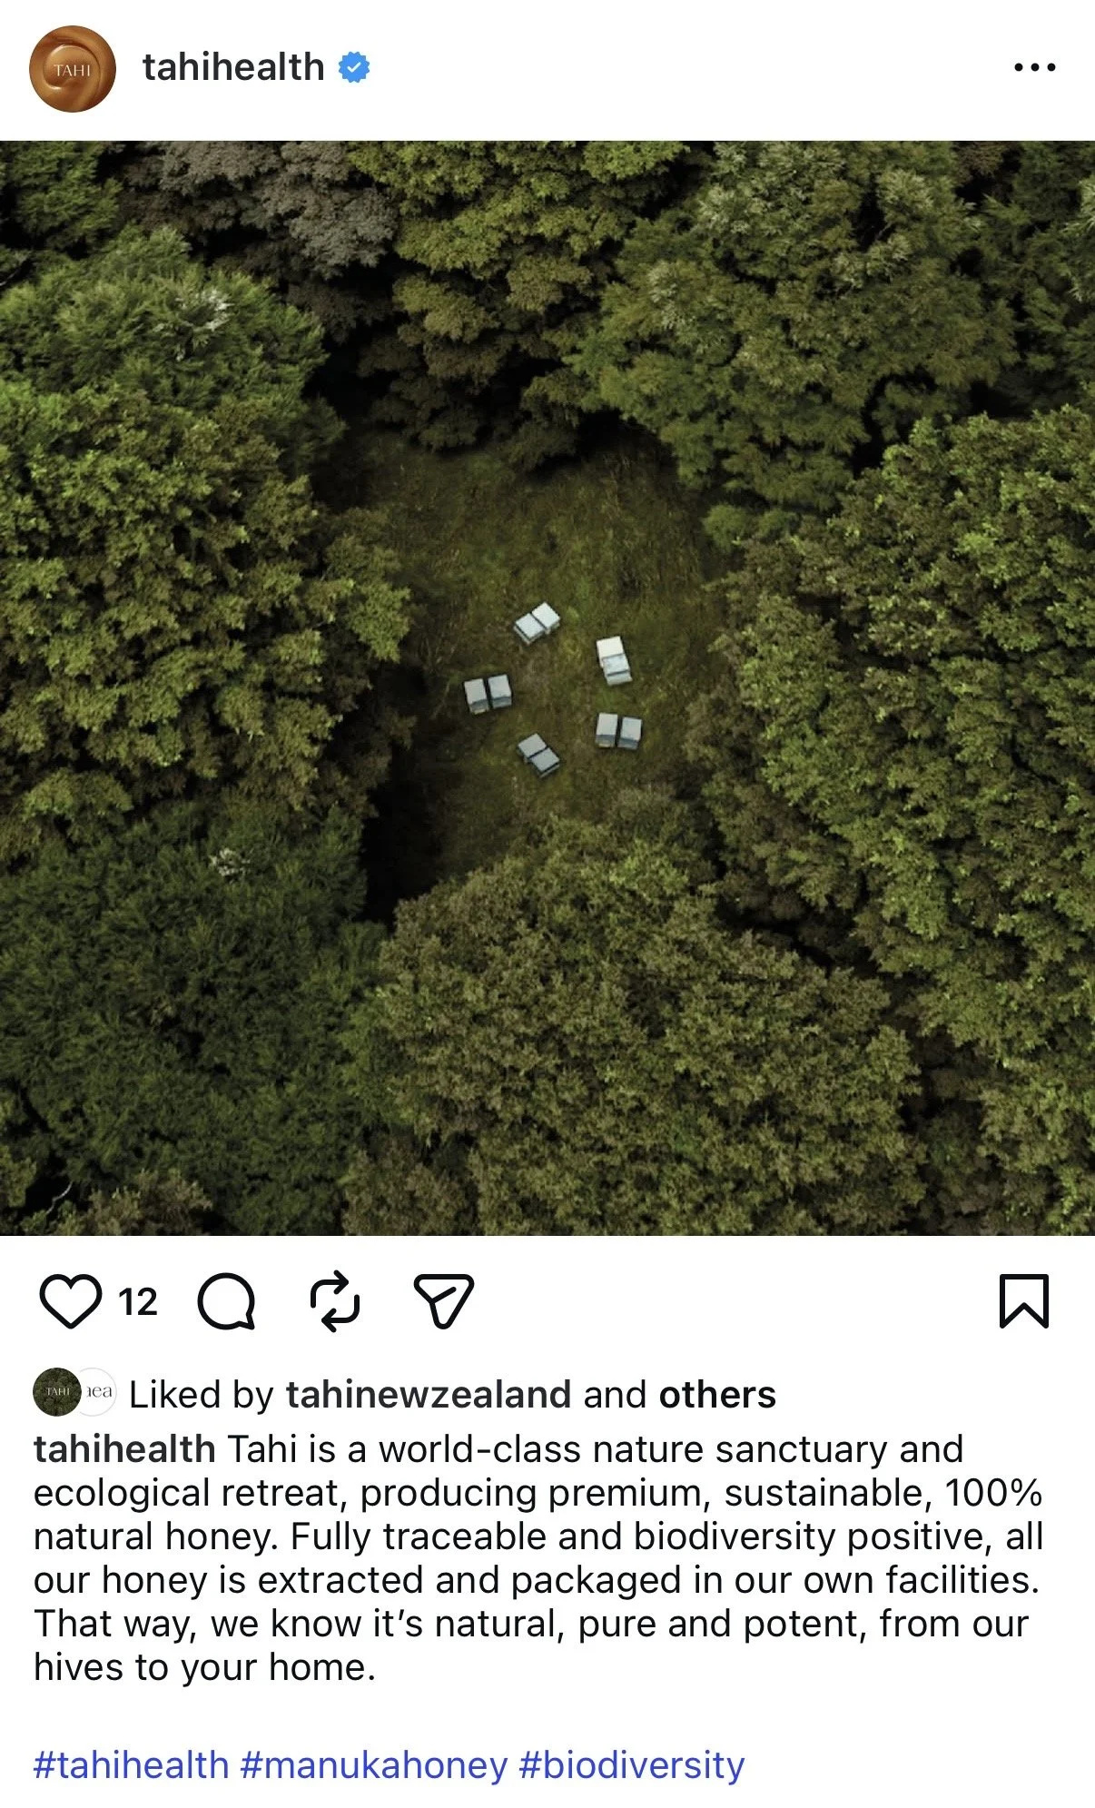Share post with the paper plane icon
Image resolution: width=1095 pixels, height=1808 pixels.
[x=444, y=1301]
